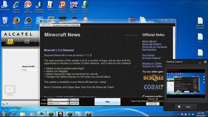Open the Minecraft Realms link
Viewport: 208px width, 117px height.
[152, 44]
